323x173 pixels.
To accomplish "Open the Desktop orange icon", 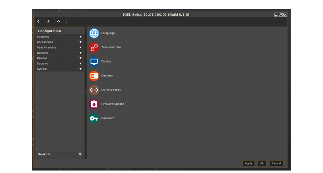I will coord(94,76).
